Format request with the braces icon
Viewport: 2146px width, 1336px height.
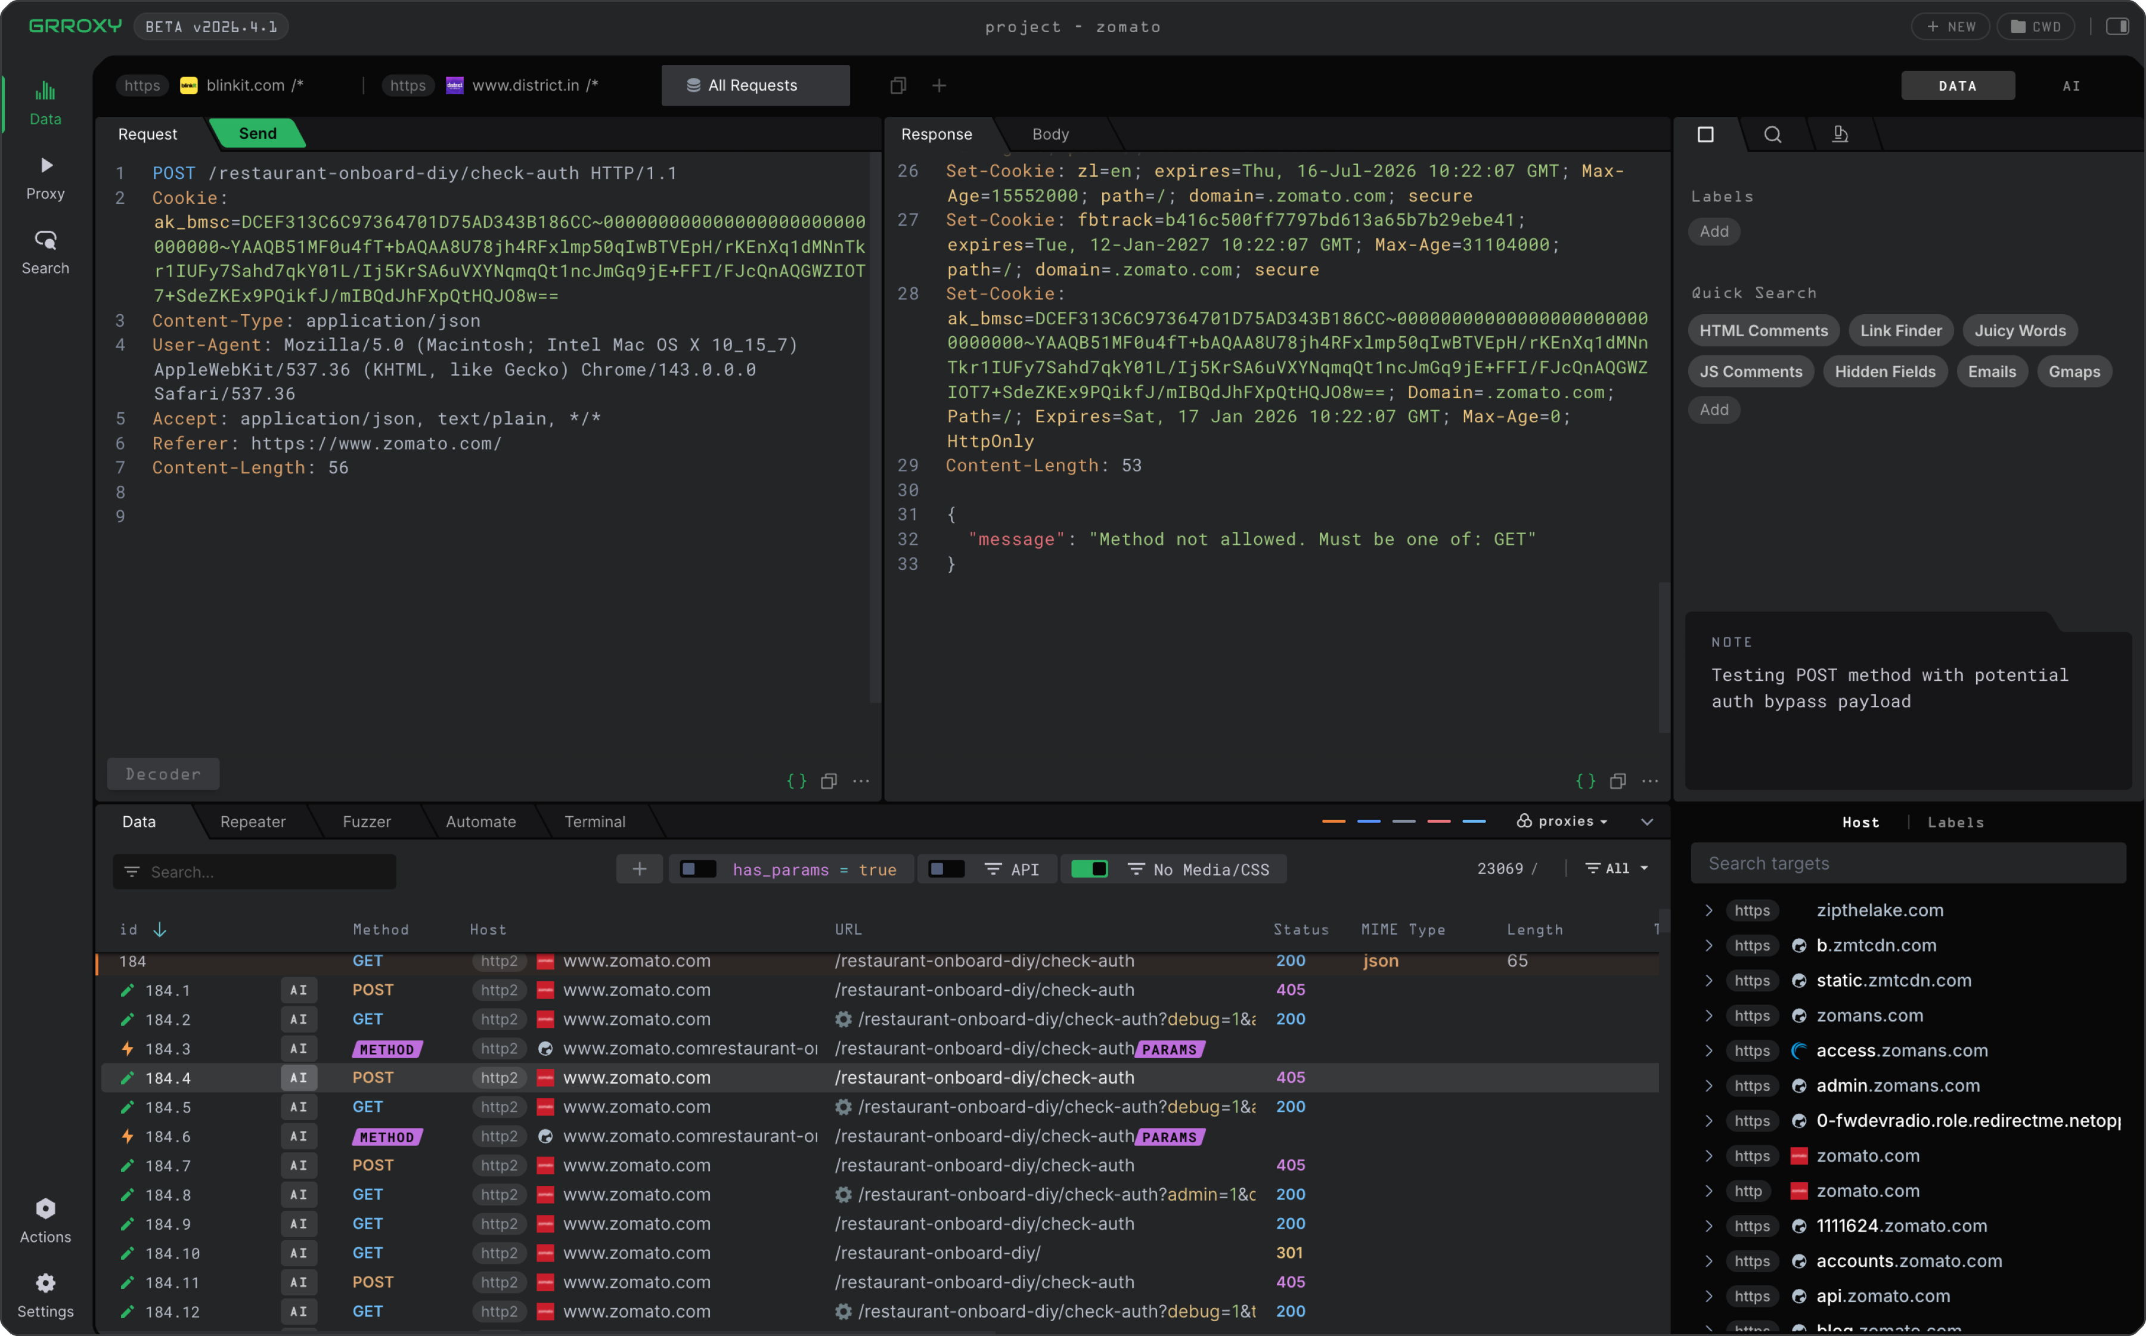(796, 781)
